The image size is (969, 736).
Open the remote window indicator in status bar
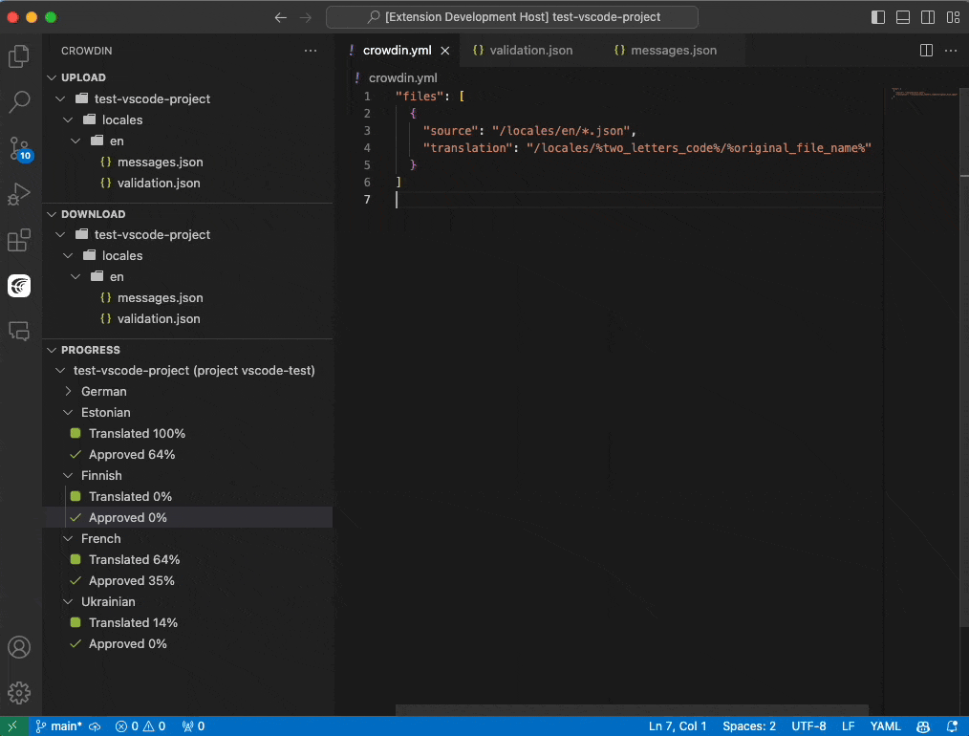13,726
